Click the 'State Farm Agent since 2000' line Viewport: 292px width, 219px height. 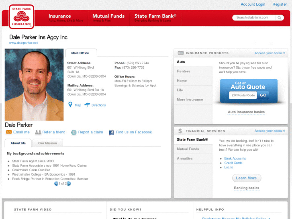(x=33, y=161)
